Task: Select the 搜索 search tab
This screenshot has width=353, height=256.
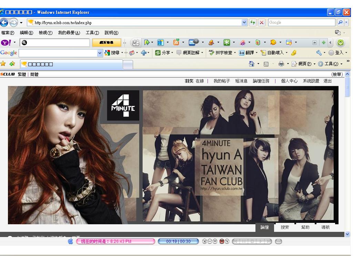Action: (285, 227)
